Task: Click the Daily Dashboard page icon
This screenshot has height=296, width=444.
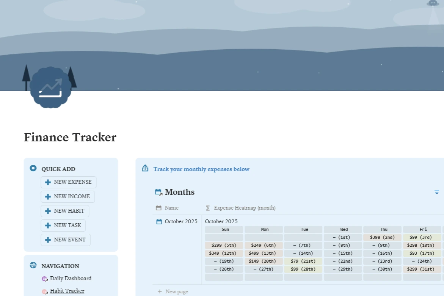Action: pyautogui.click(x=45, y=279)
